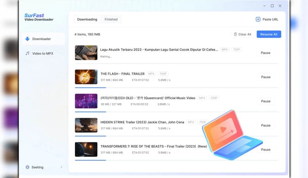Close the SurFast window
The width and height of the screenshot is (308, 178).
pyautogui.click(x=280, y=6)
